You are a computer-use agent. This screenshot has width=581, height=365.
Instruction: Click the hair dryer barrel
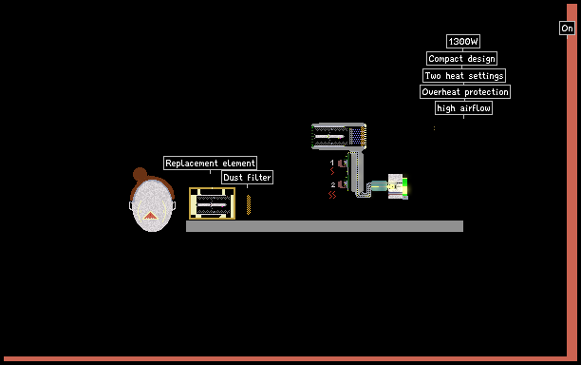(x=339, y=137)
